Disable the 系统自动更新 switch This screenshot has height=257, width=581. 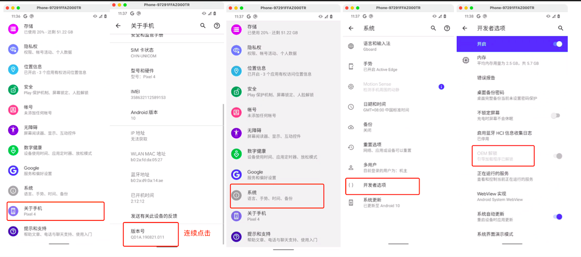click(558, 217)
